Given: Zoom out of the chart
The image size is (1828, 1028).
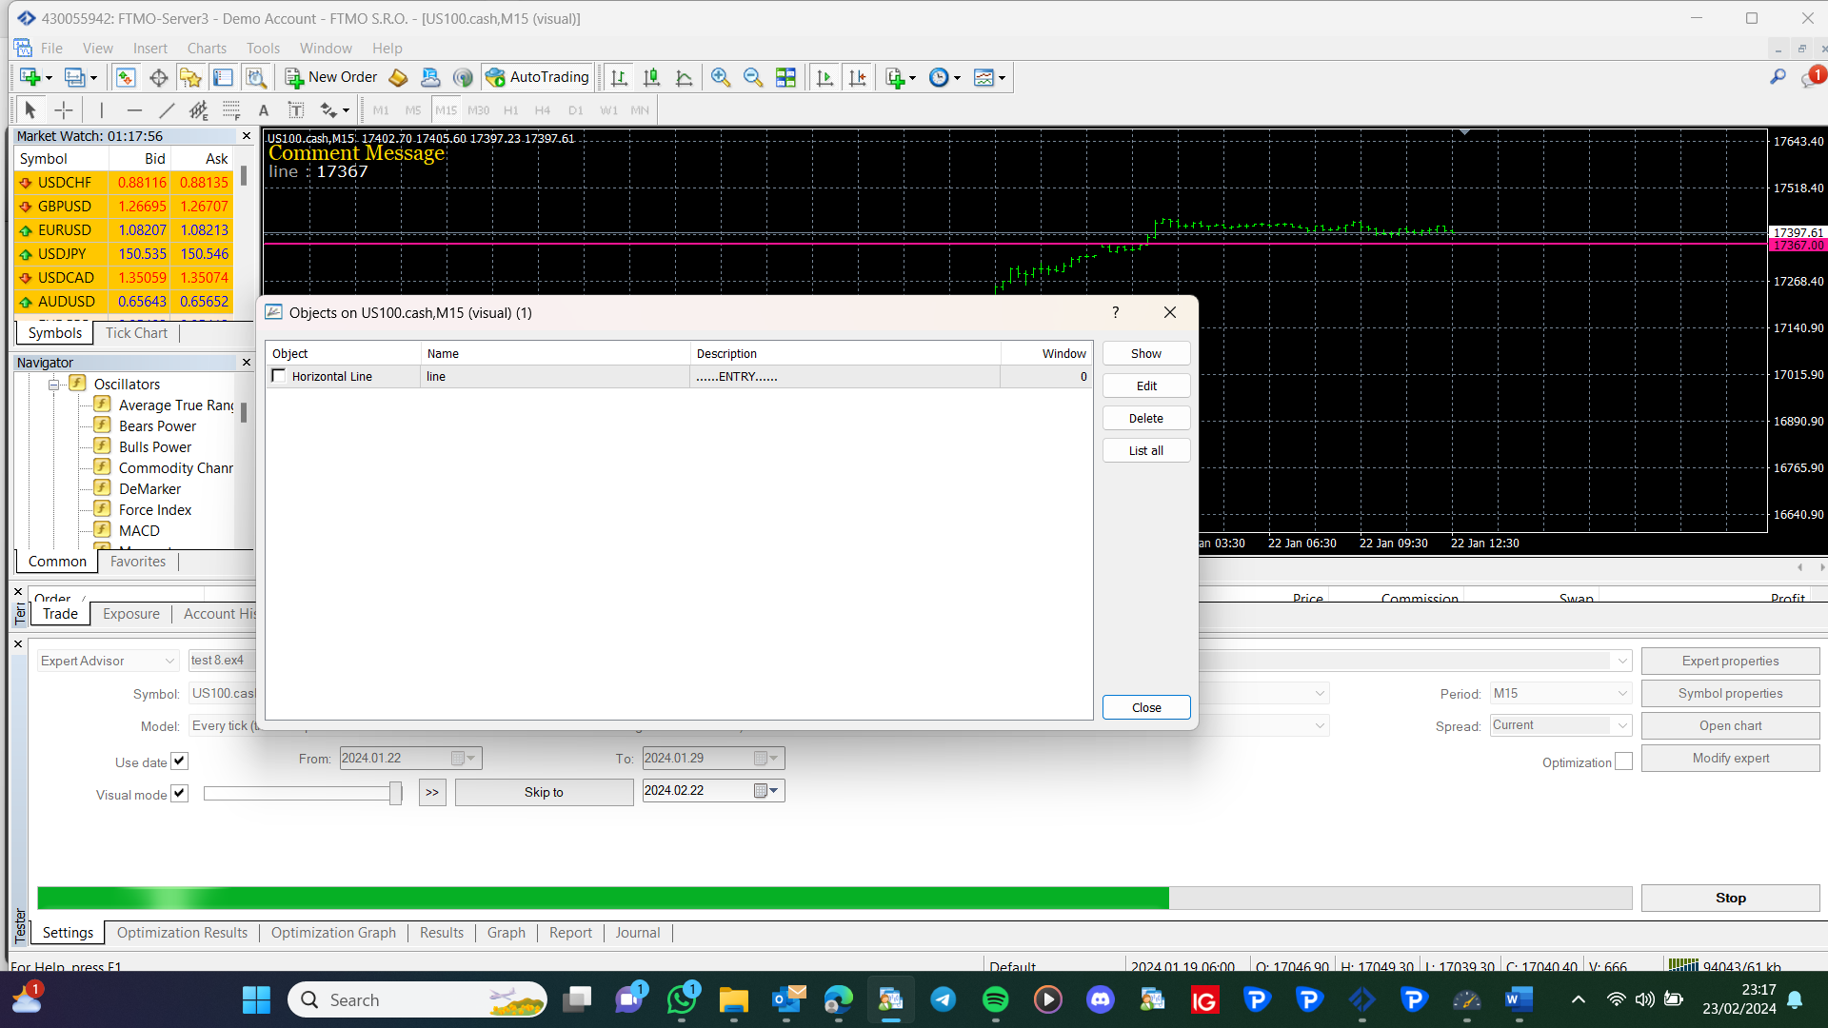Looking at the screenshot, I should click(x=753, y=78).
